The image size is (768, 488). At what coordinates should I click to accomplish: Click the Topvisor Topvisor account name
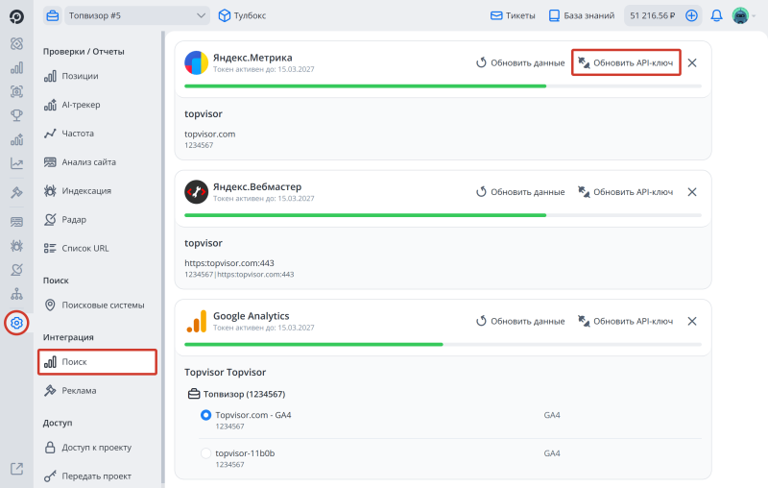pyautogui.click(x=225, y=373)
